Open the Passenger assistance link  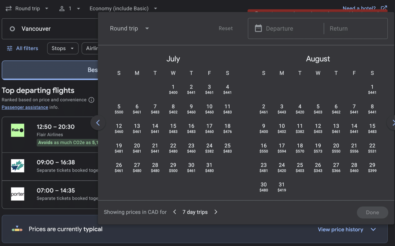pos(25,107)
